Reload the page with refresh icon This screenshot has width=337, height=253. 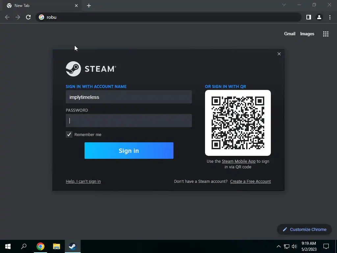(x=28, y=17)
